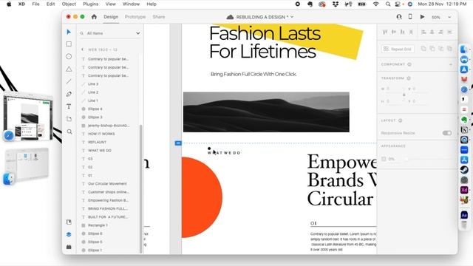Click the orange half circle on canvas
473x266 pixels.
202,197
